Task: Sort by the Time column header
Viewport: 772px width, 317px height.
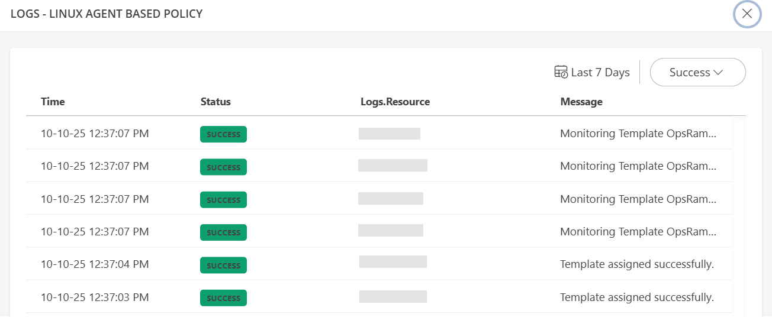Action: point(53,102)
